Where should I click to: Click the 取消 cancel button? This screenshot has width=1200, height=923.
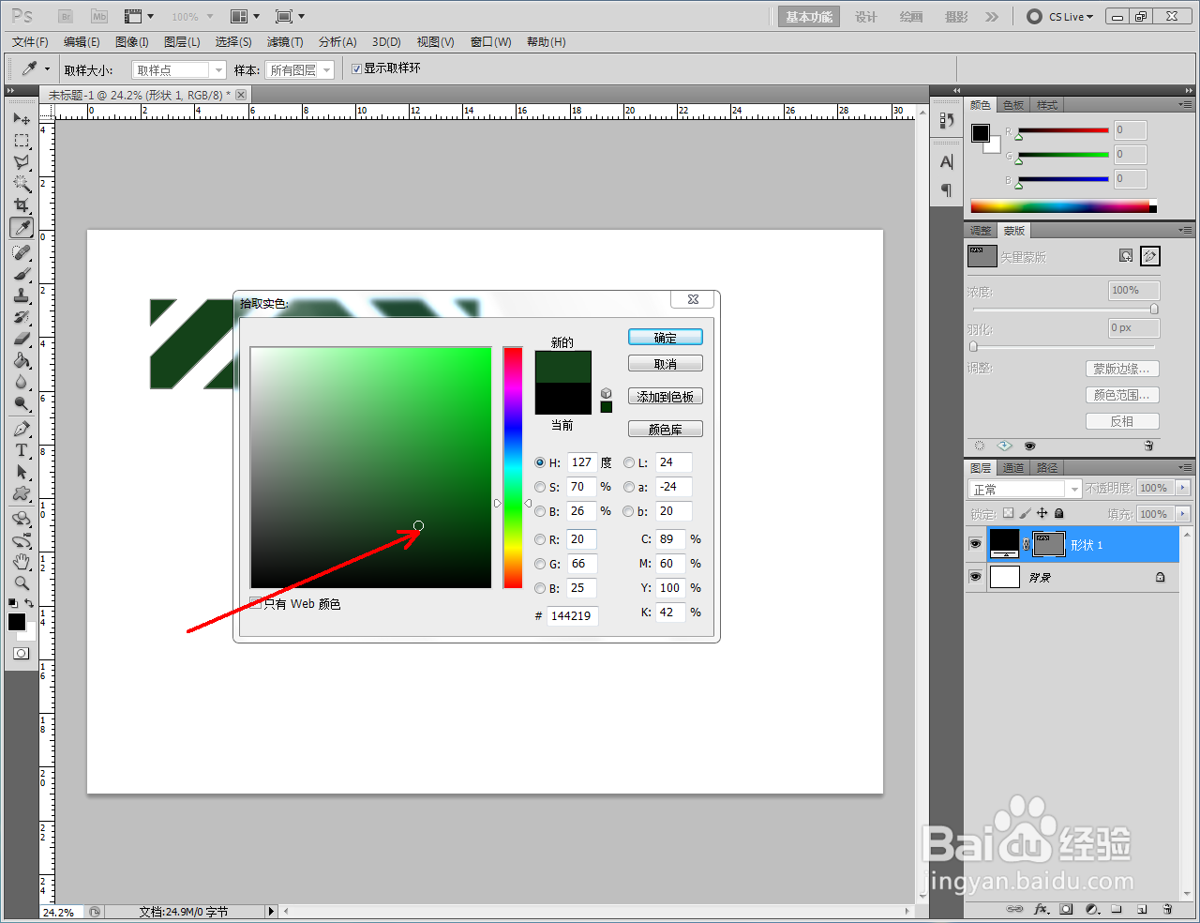pyautogui.click(x=665, y=364)
